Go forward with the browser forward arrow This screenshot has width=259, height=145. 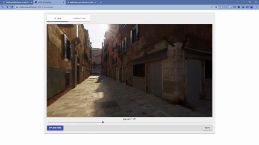pos(7,7)
